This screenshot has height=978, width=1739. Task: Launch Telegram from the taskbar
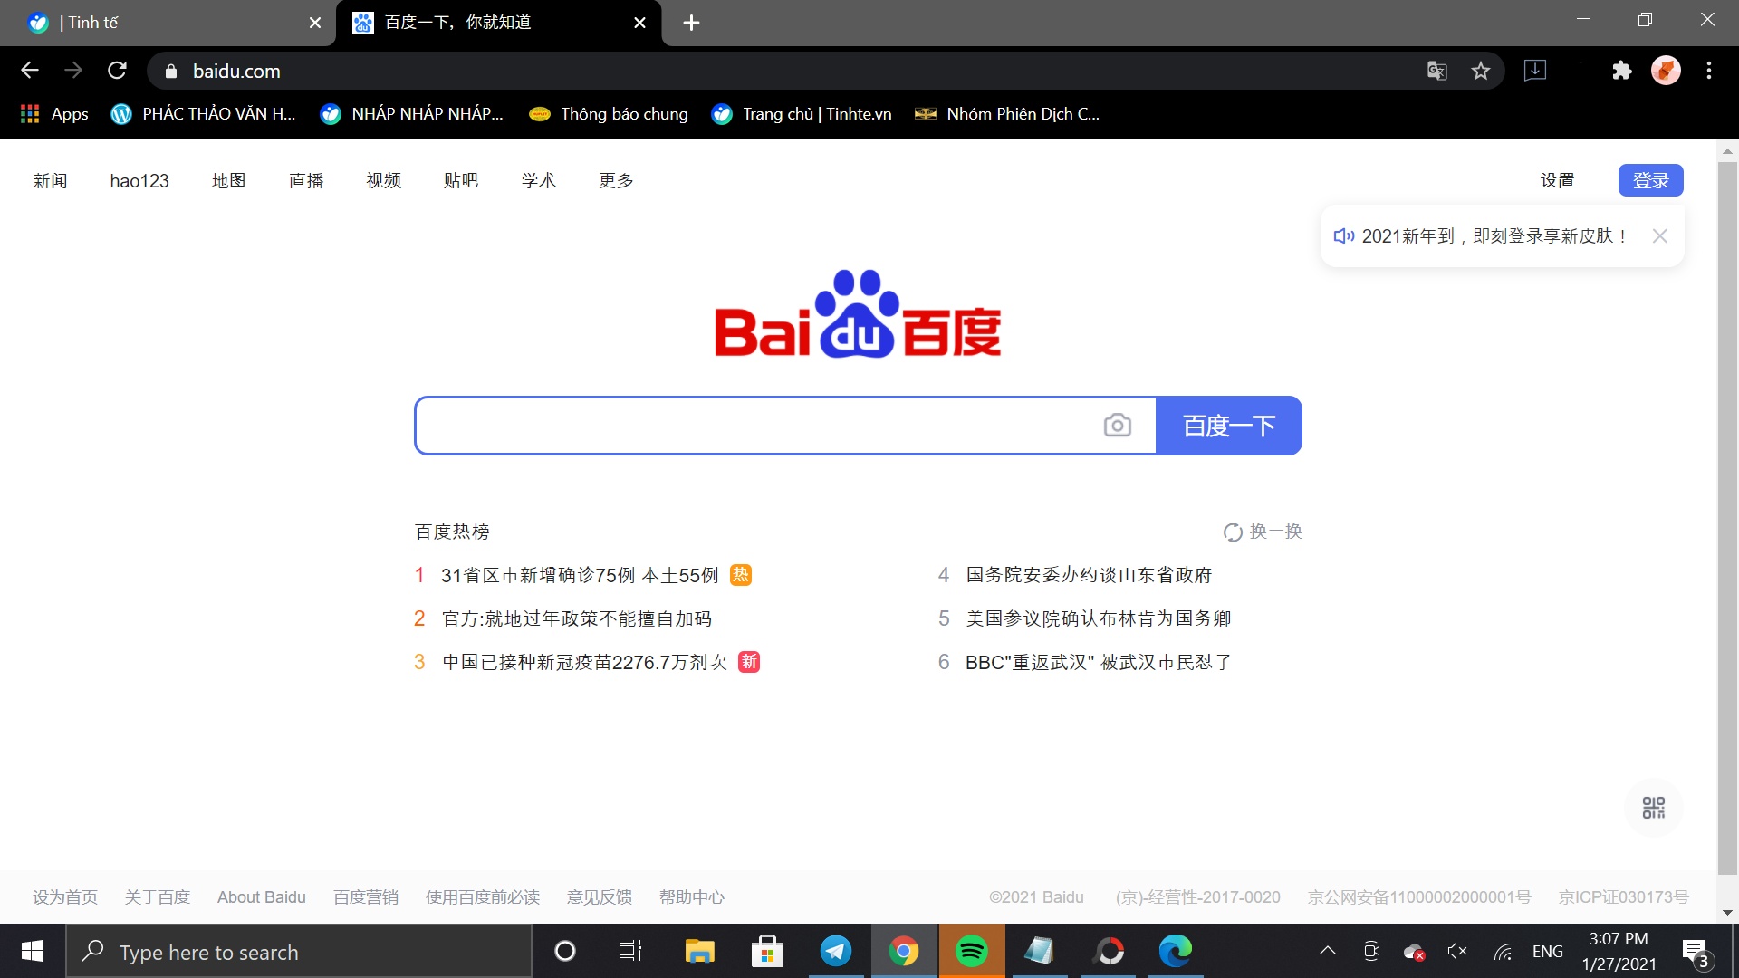pos(835,951)
